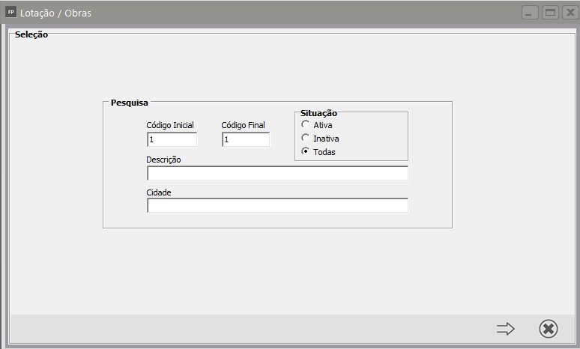Minimize the Lotação / Obras window
This screenshot has width=580, height=349.
[531, 13]
